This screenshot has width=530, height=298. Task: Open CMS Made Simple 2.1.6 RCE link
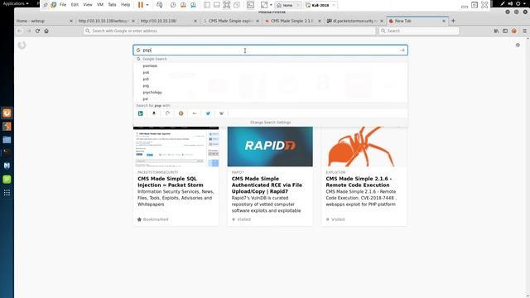[x=359, y=182]
